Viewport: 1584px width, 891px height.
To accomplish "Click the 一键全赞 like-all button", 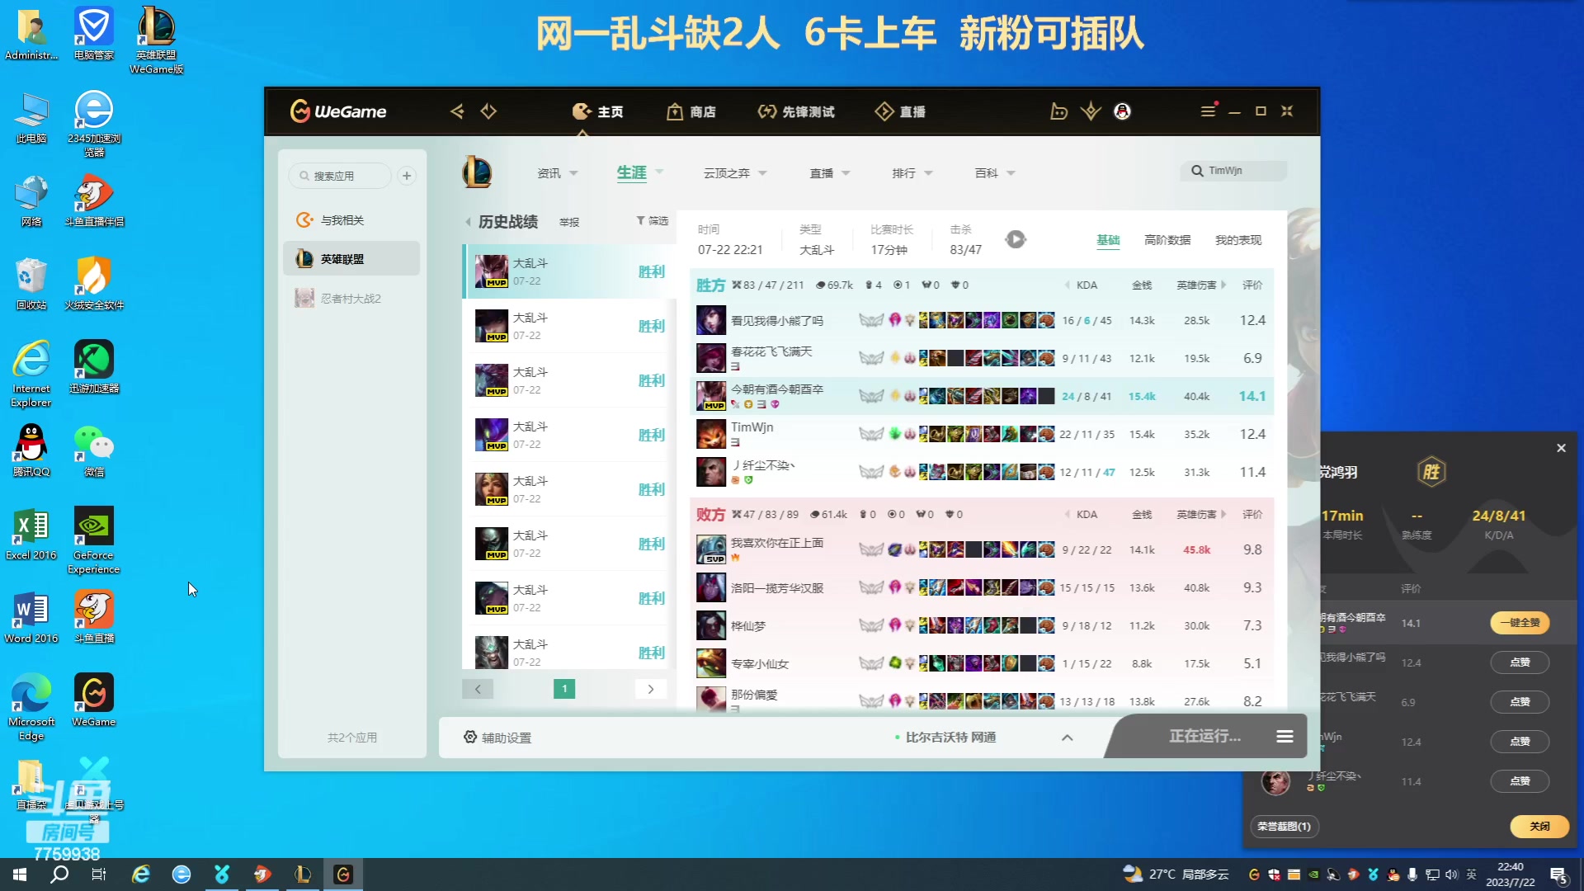I will point(1520,623).
